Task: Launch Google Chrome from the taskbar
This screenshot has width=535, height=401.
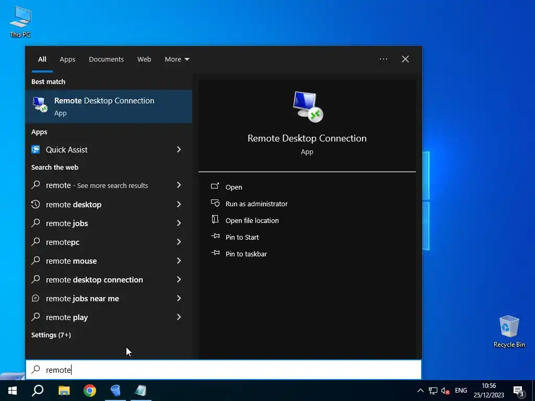Action: coord(90,391)
